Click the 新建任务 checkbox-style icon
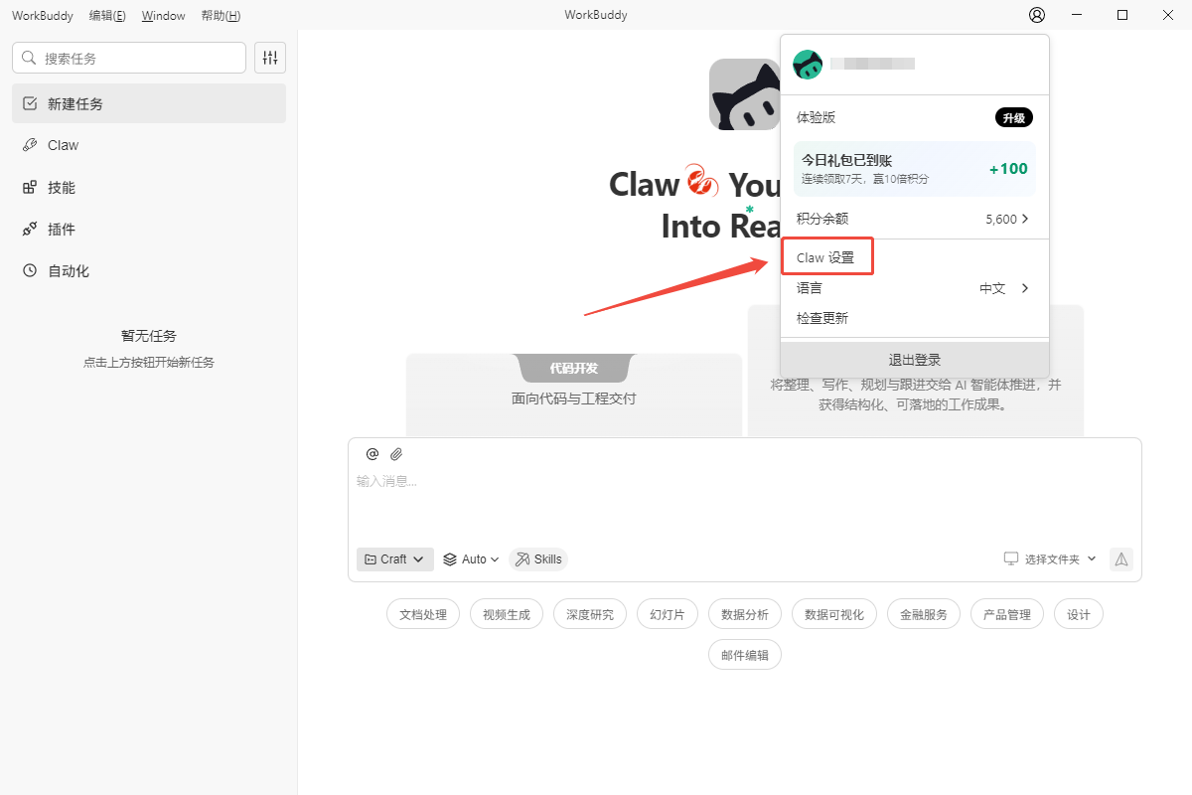This screenshot has height=795, width=1192. 30,103
